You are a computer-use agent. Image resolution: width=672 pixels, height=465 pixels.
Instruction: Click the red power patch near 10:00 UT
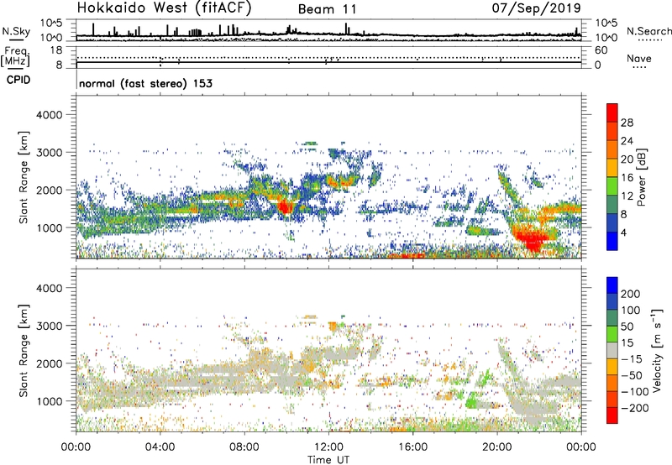point(285,207)
